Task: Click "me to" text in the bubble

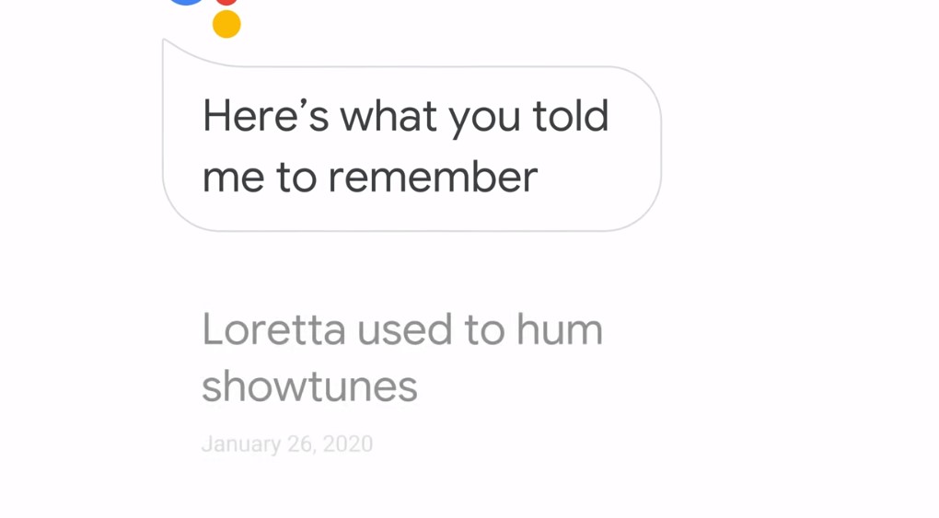Action: pos(260,178)
